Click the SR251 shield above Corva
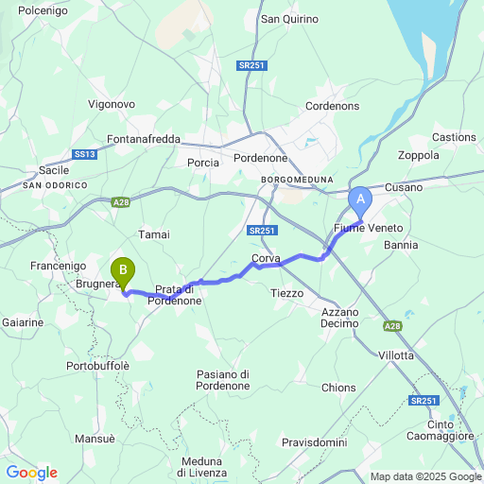The width and height of the screenshot is (484, 484). tap(262, 231)
